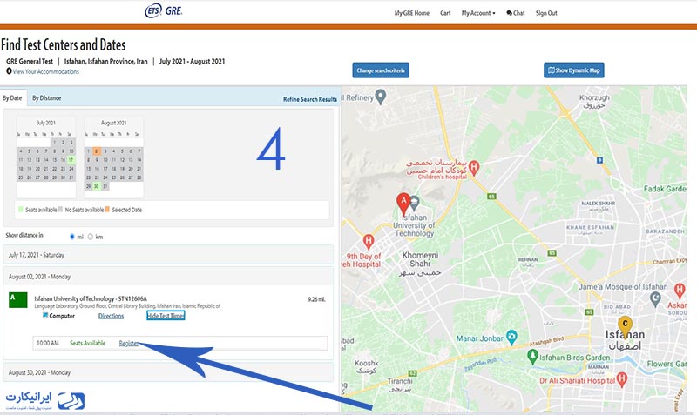Viewport: 697px width, 415px height.
Task: Open the My Account dropdown menu
Action: coord(477,13)
